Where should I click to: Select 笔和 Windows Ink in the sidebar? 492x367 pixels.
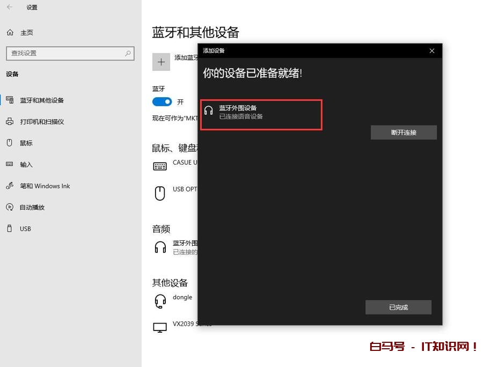[45, 186]
